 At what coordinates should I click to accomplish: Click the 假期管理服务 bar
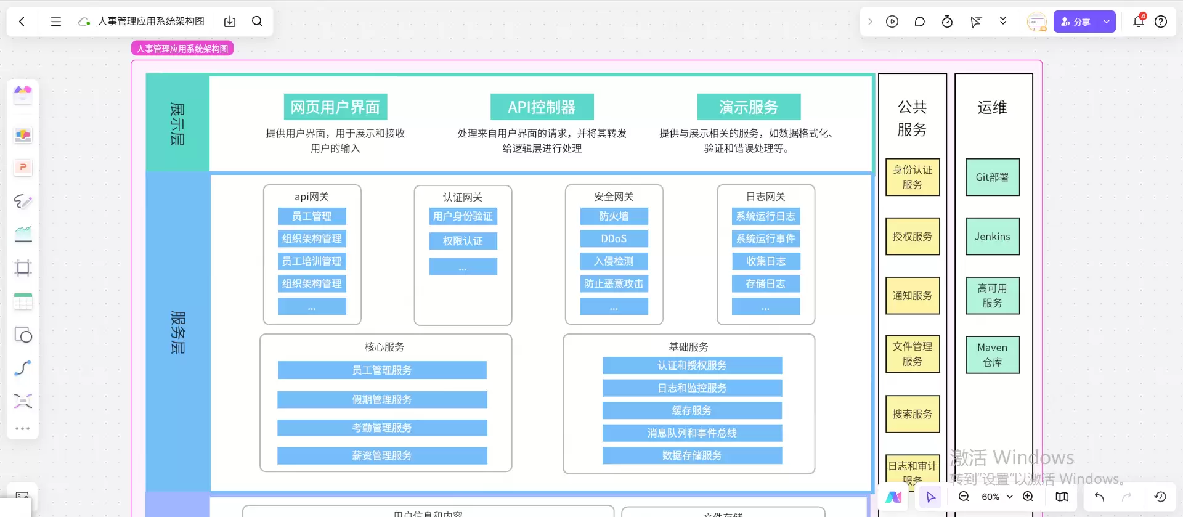tap(382, 400)
